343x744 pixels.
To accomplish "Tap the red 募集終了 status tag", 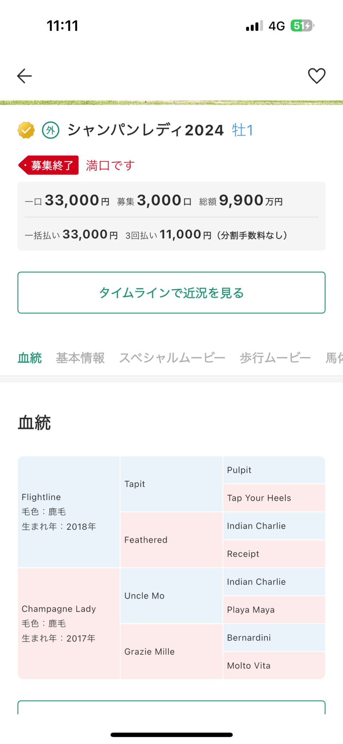I will click(49, 165).
